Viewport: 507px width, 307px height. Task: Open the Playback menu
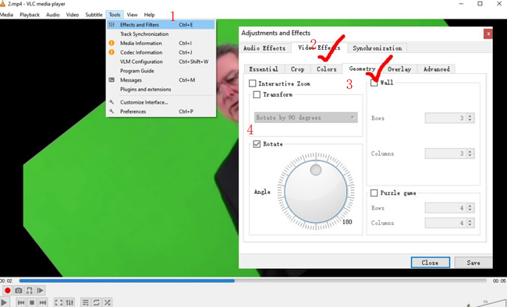[30, 15]
